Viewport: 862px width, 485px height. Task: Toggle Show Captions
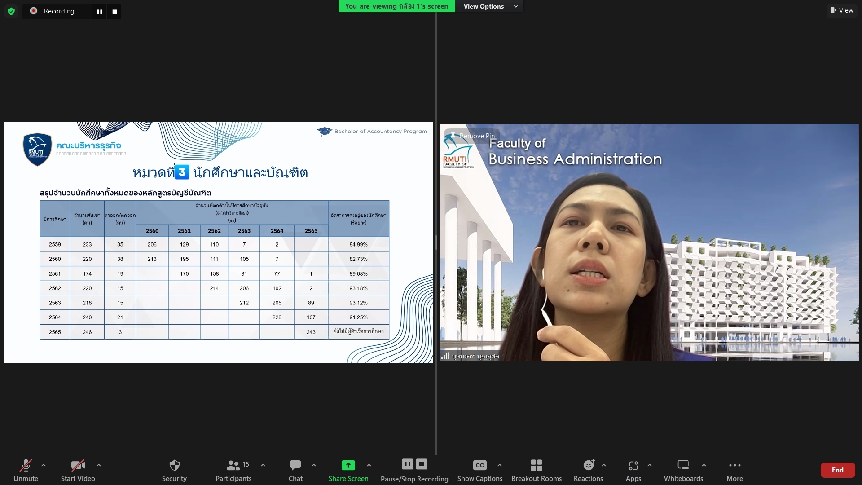click(479, 470)
